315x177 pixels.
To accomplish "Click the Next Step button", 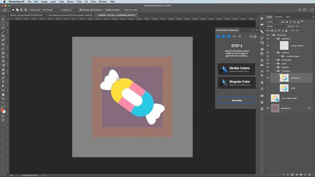I will (237, 100).
